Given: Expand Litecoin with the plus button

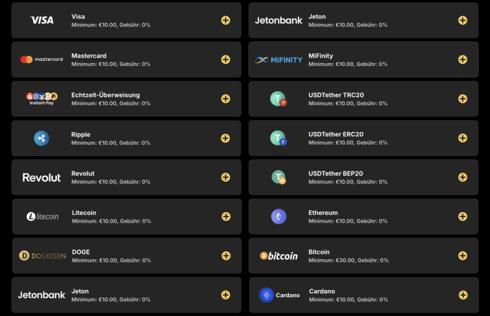Looking at the screenshot, I should click(x=226, y=216).
